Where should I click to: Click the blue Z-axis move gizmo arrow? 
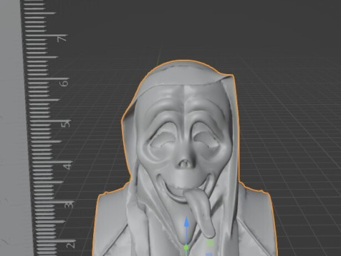pos(187,222)
